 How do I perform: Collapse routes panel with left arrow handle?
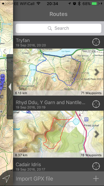10,87
